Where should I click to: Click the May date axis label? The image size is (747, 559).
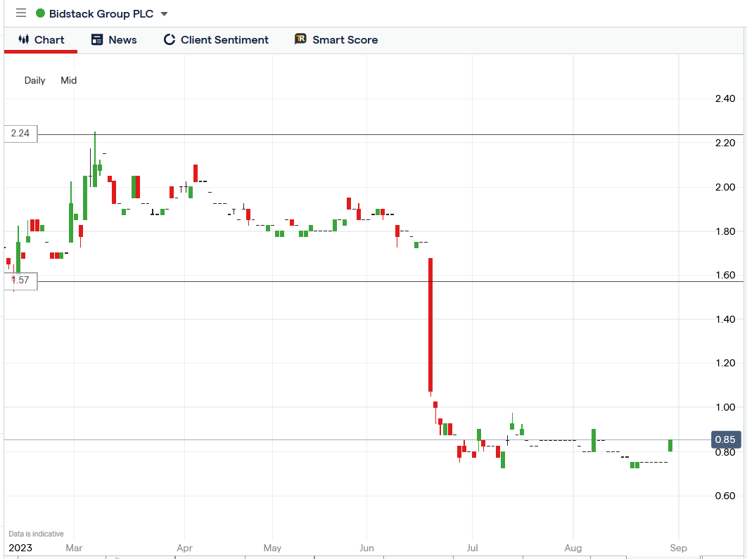(x=272, y=548)
